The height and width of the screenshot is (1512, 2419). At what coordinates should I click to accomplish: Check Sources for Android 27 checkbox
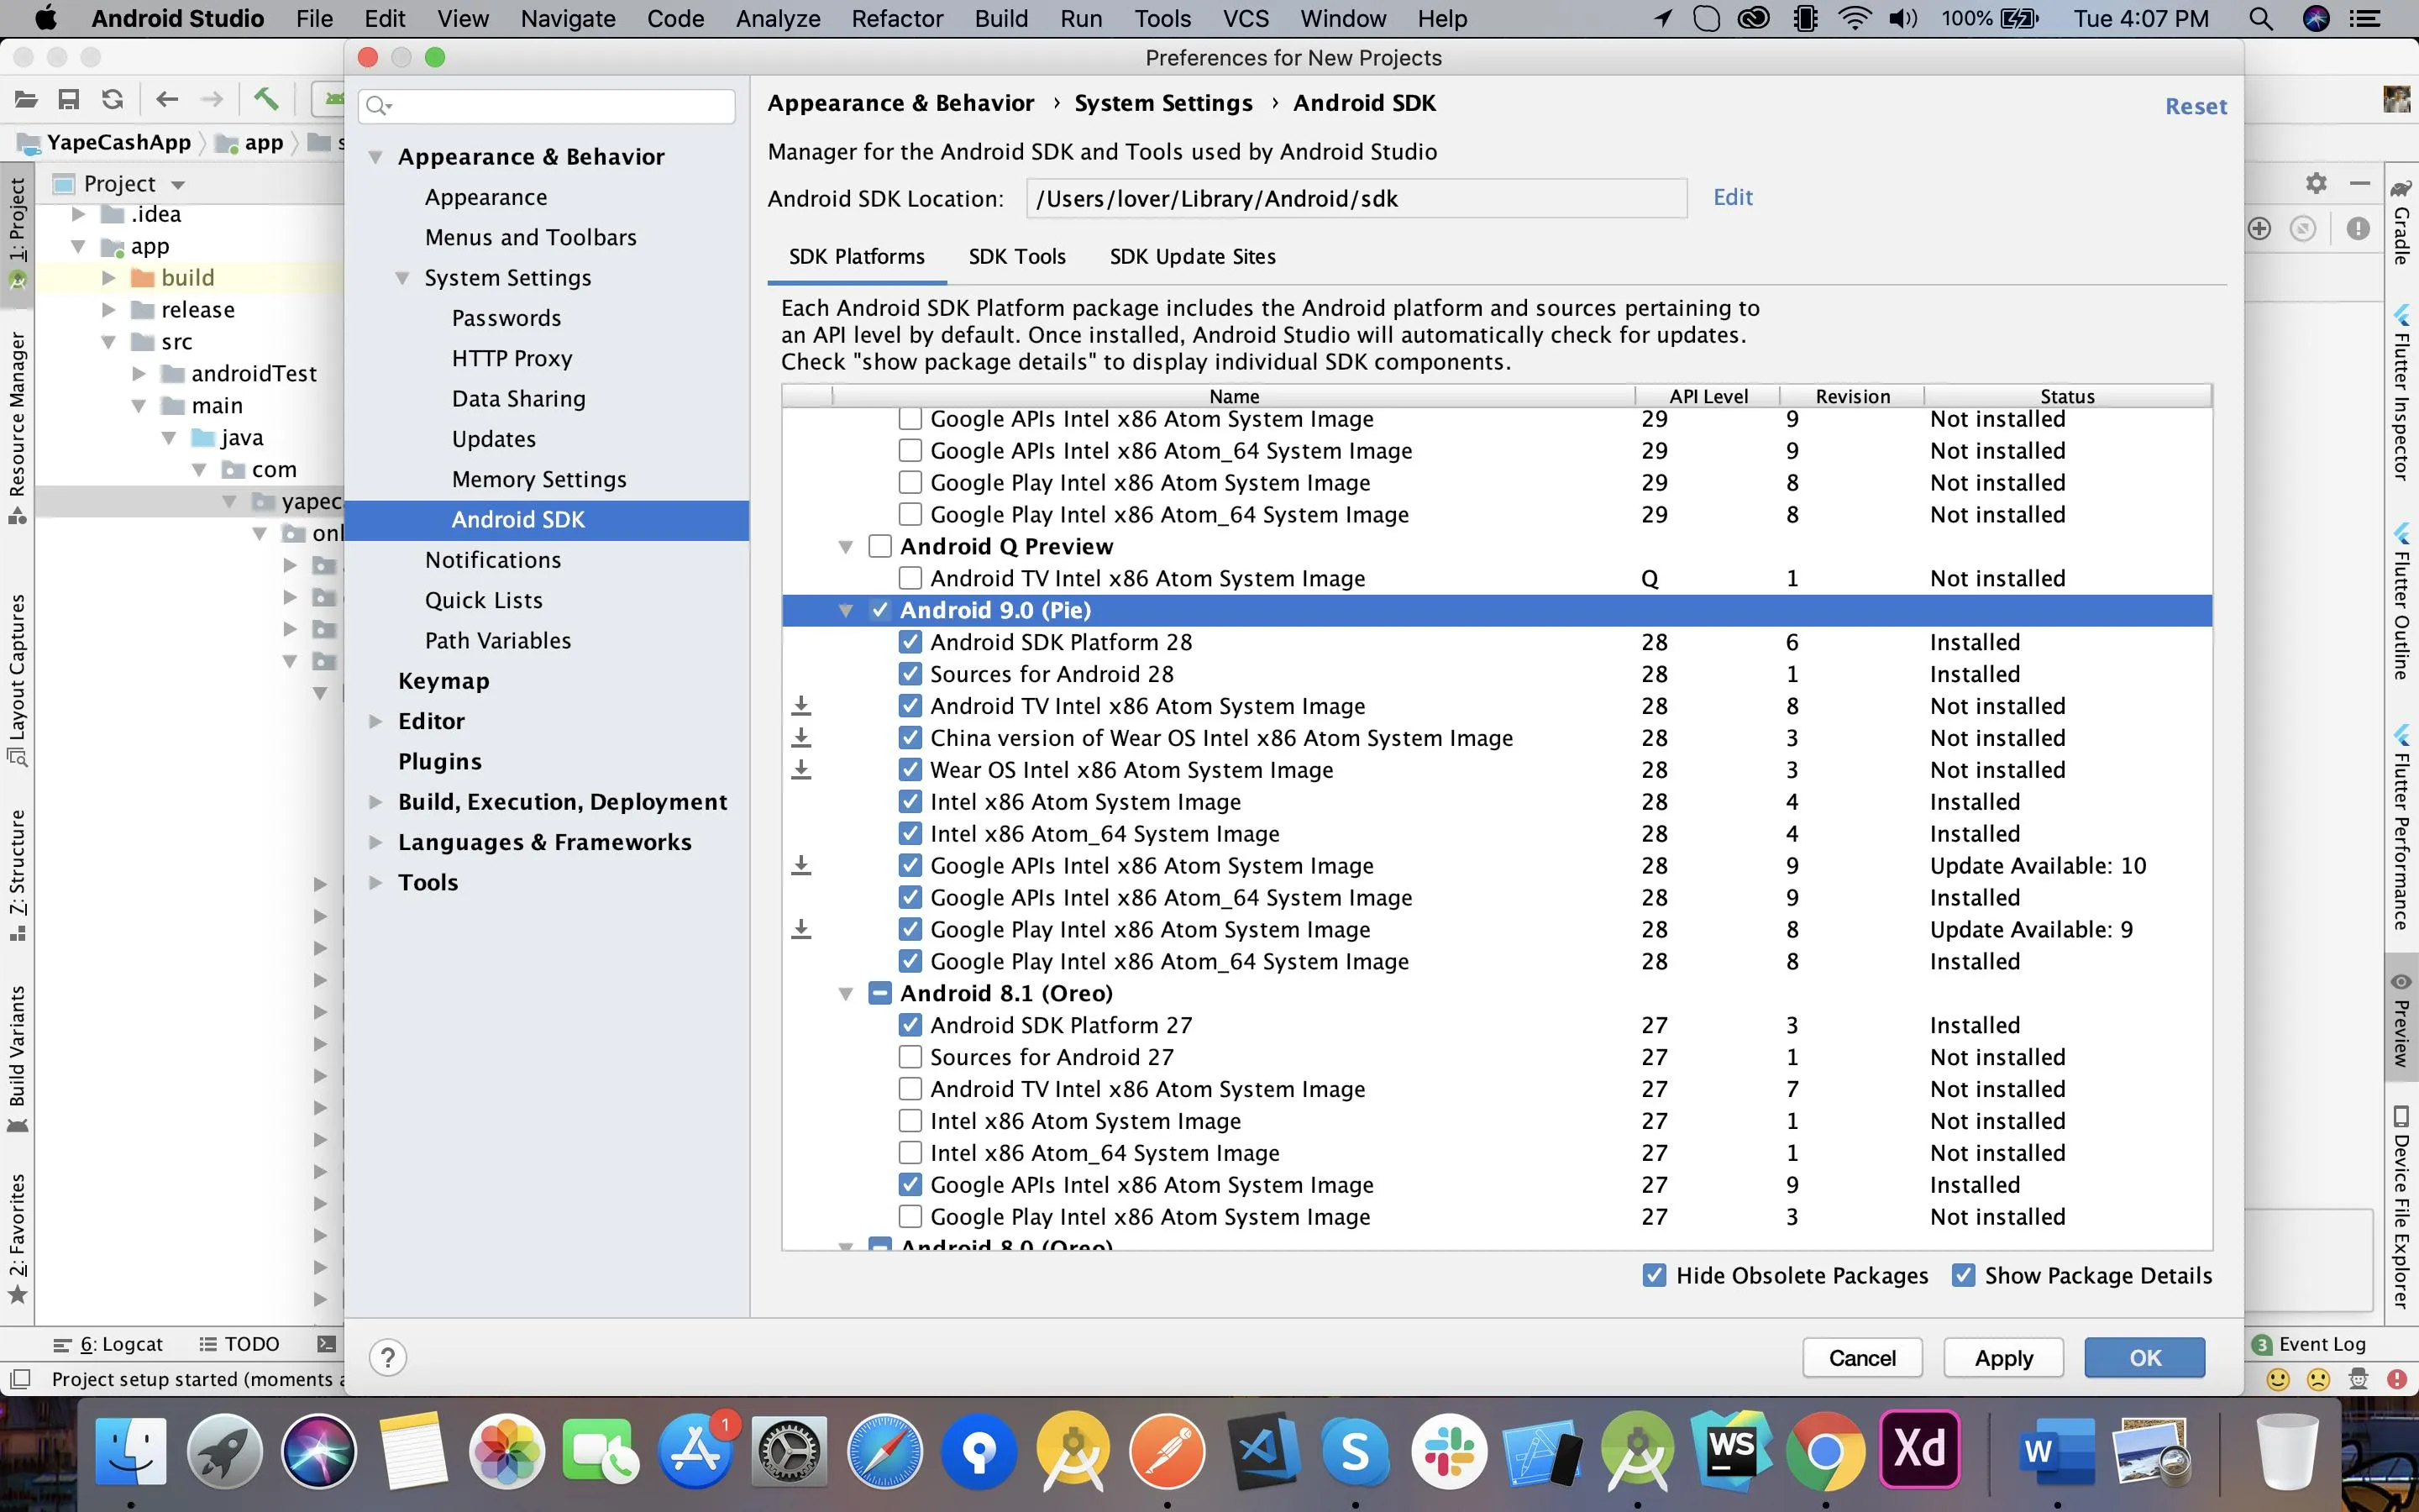coord(910,1057)
